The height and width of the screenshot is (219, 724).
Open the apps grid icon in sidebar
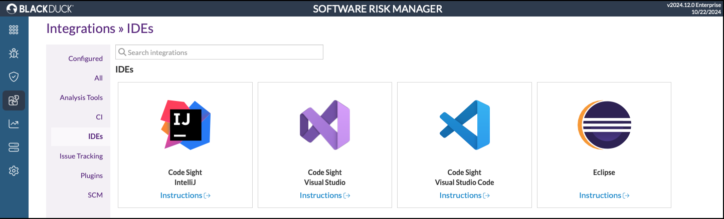(x=14, y=29)
